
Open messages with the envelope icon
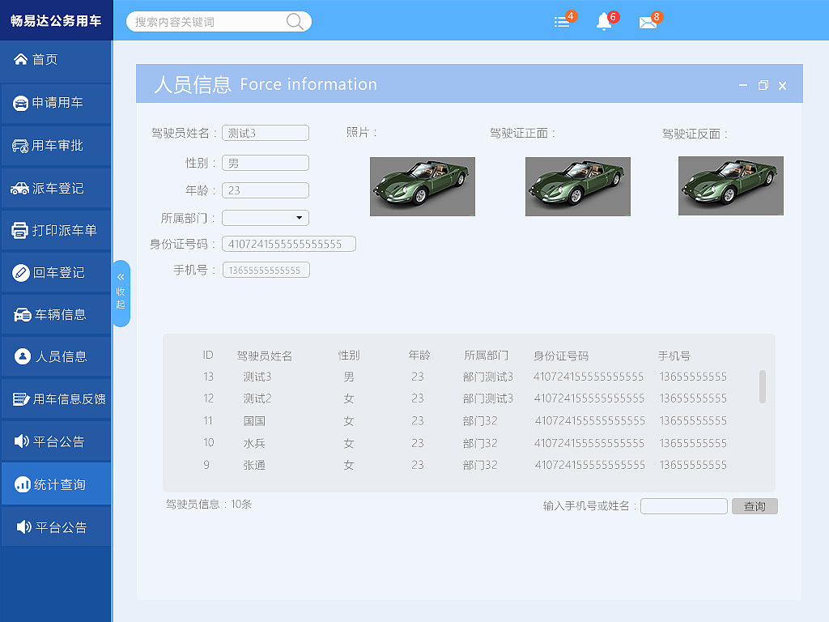648,22
